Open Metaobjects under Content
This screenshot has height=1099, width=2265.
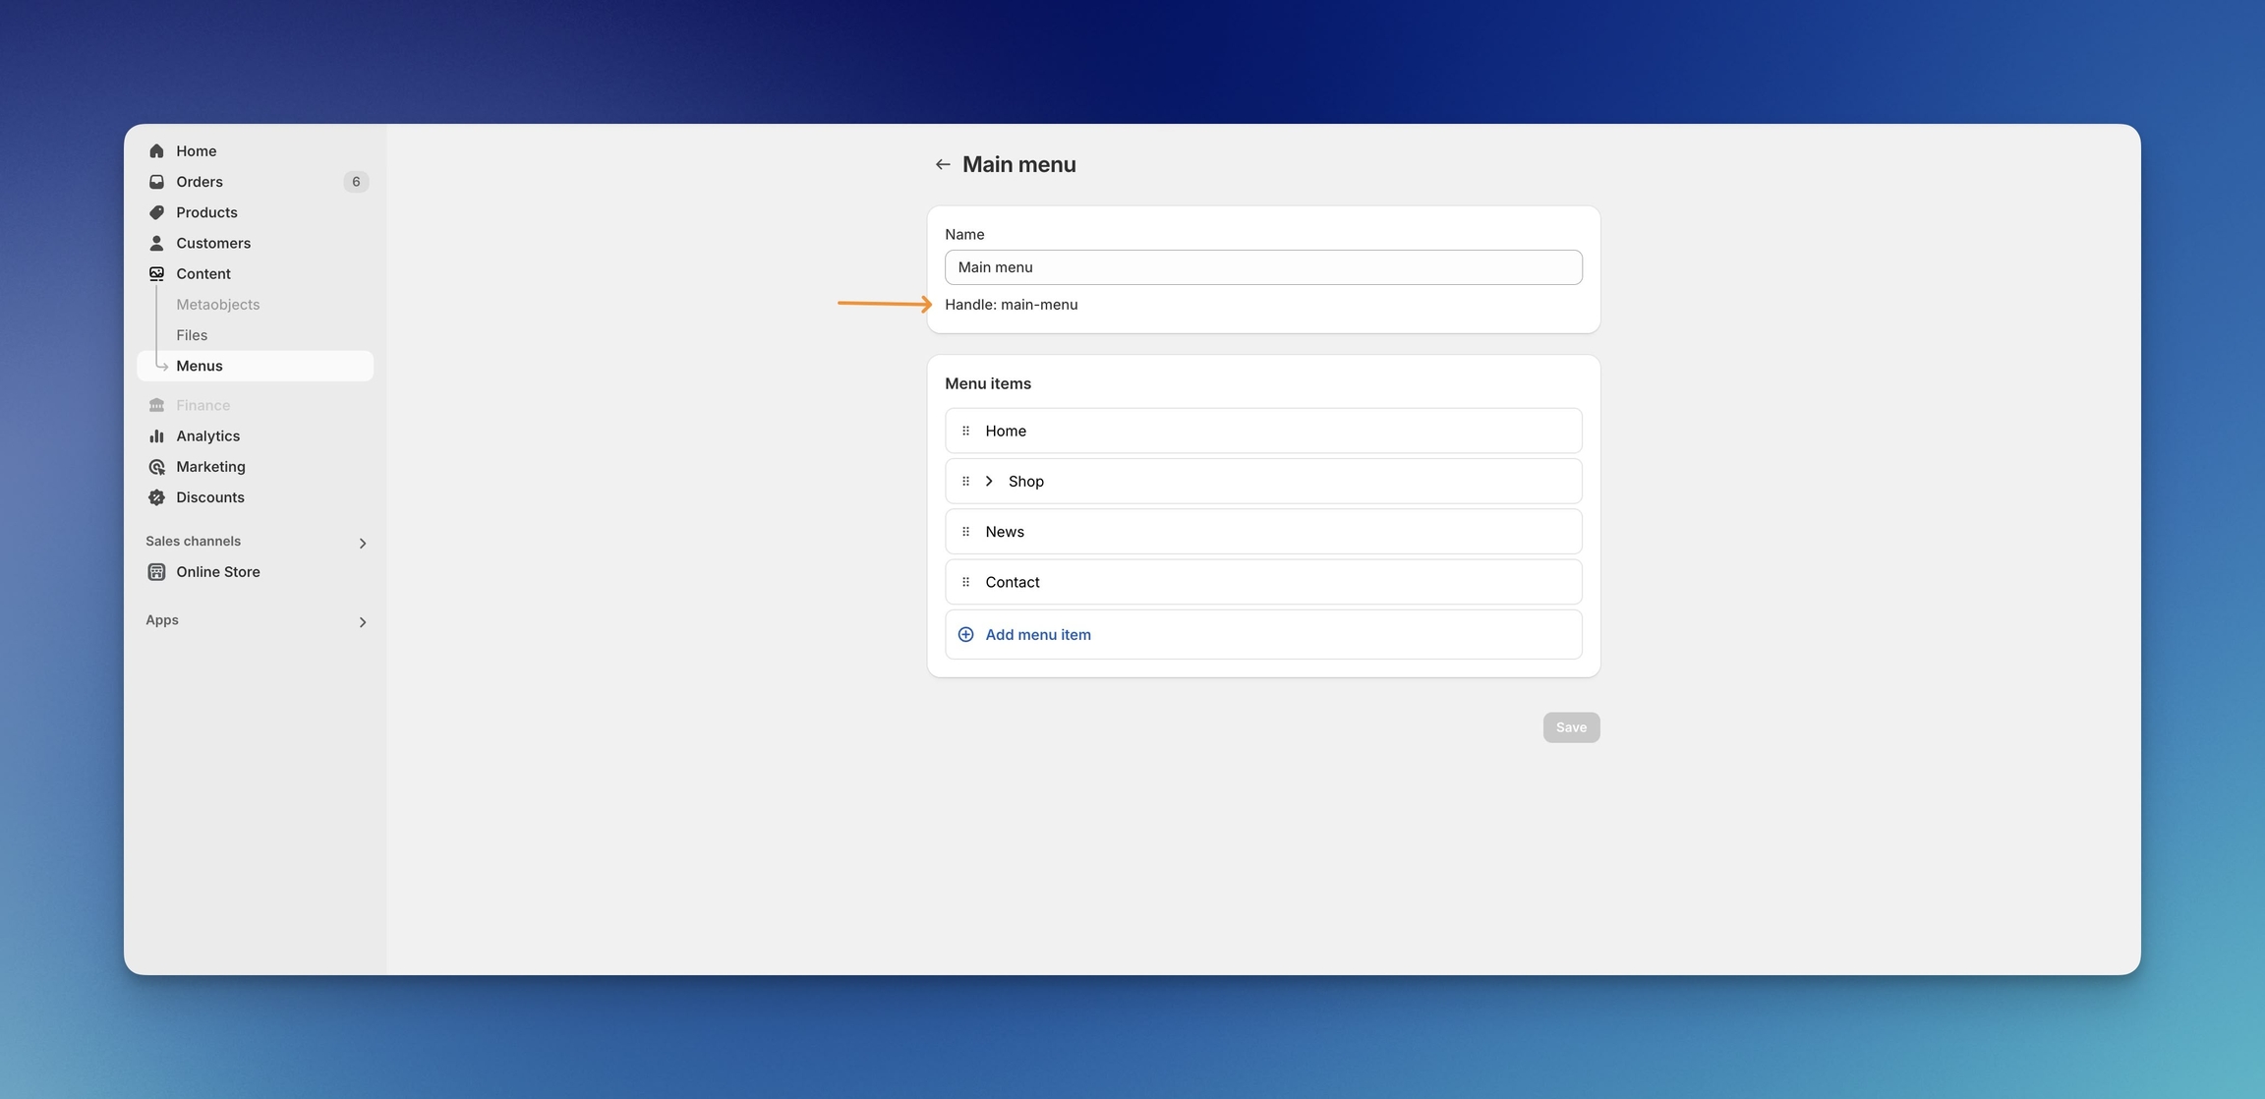point(218,305)
